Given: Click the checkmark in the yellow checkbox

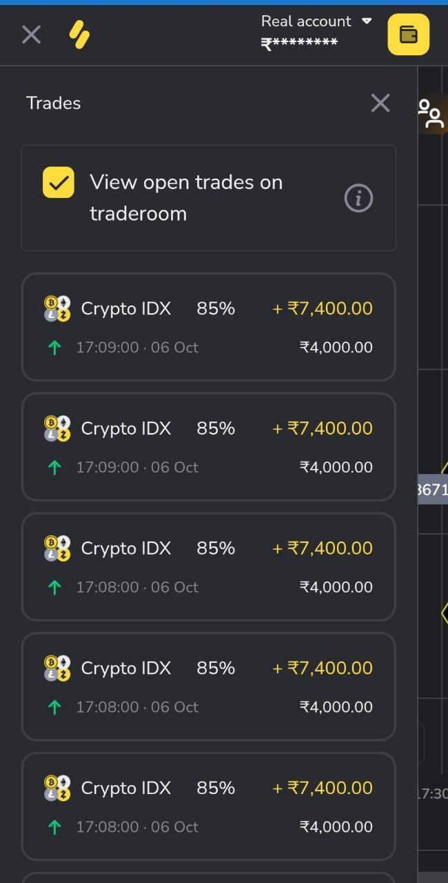Looking at the screenshot, I should (59, 182).
